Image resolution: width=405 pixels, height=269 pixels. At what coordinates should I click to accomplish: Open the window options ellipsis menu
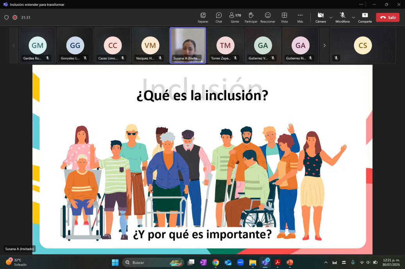coord(361,4)
